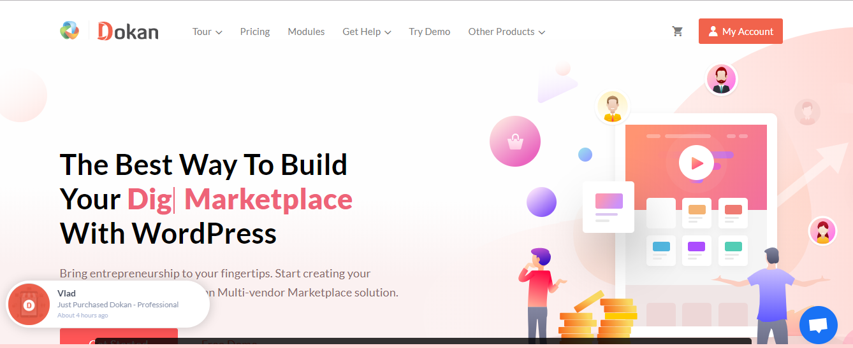Click the orange product card thumbnail
Viewport: 853px width, 348px height.
pyautogui.click(x=697, y=213)
